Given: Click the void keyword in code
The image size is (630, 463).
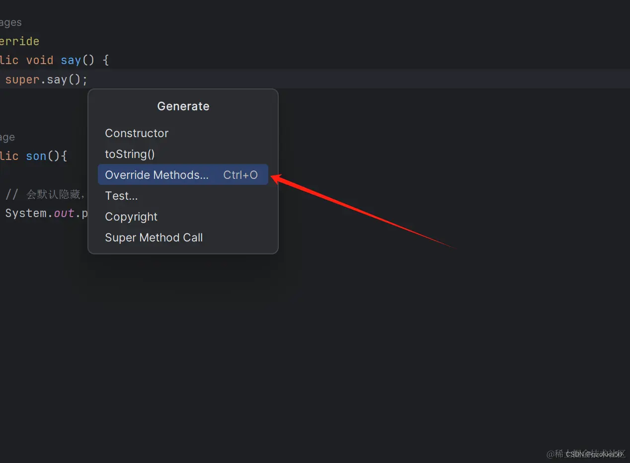Looking at the screenshot, I should click(x=40, y=60).
